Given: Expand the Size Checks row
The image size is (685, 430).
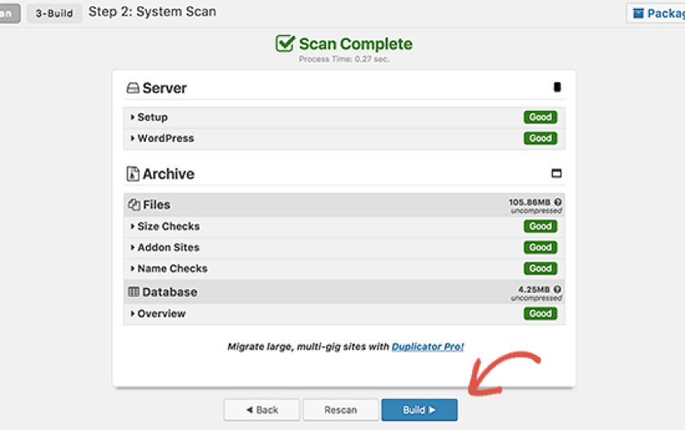Looking at the screenshot, I should [168, 227].
